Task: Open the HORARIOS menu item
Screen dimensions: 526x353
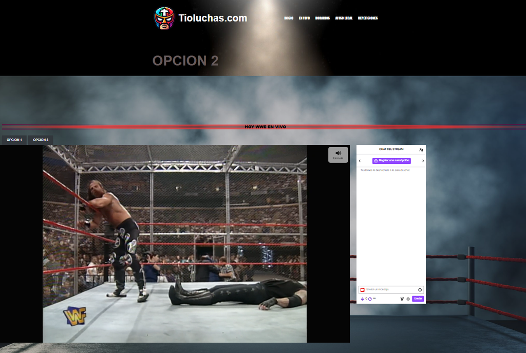Action: (x=323, y=18)
